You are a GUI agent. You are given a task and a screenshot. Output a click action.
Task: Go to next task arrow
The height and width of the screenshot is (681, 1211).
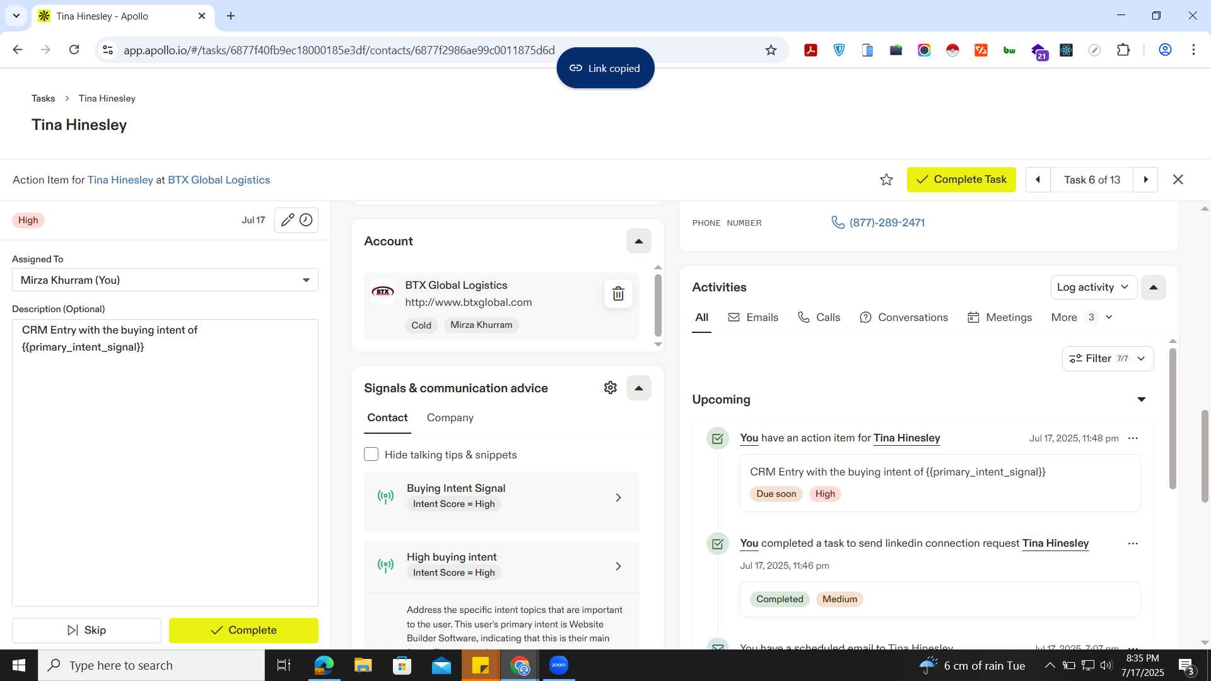pyautogui.click(x=1145, y=180)
